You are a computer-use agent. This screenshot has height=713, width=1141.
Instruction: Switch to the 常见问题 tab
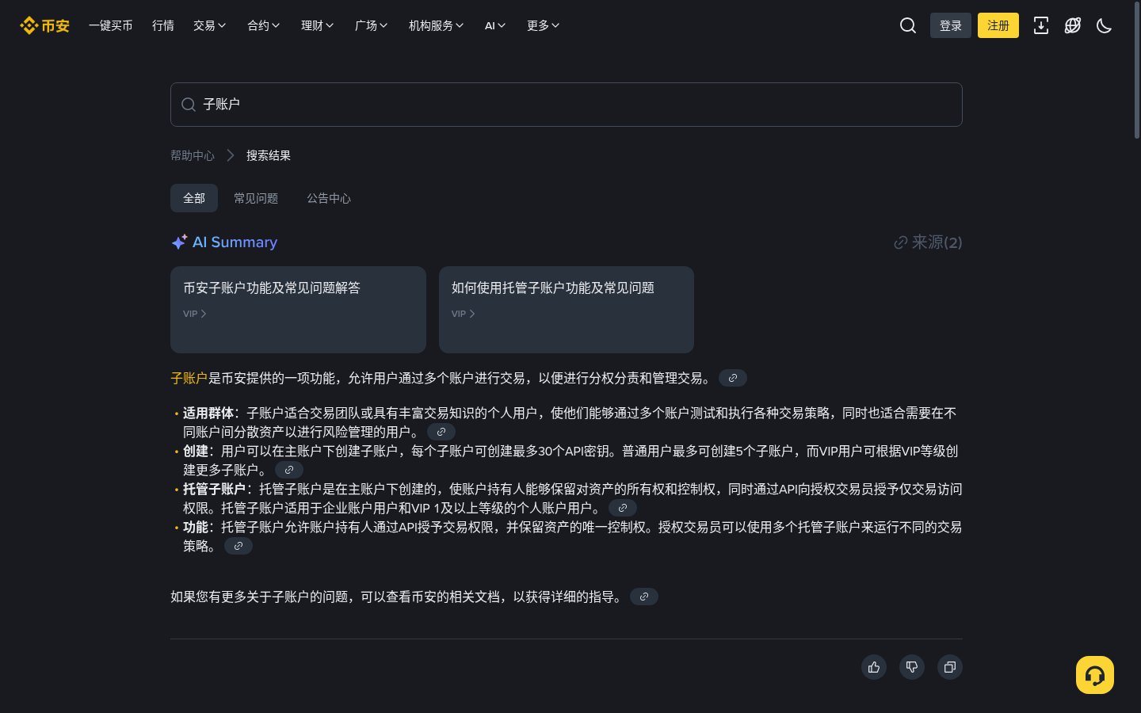(256, 198)
